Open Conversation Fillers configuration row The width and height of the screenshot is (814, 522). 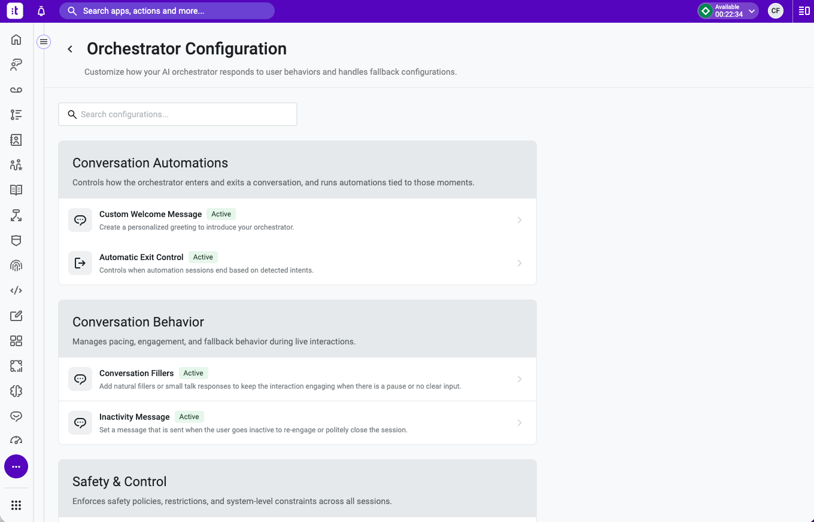[297, 379]
